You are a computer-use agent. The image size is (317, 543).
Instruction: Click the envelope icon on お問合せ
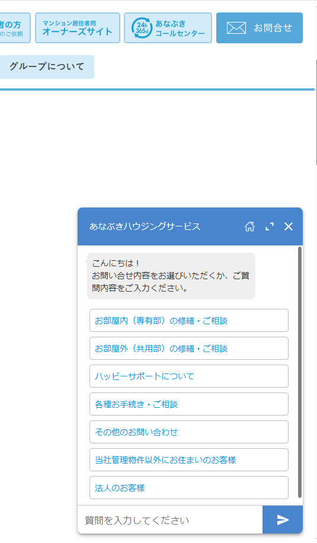[236, 28]
